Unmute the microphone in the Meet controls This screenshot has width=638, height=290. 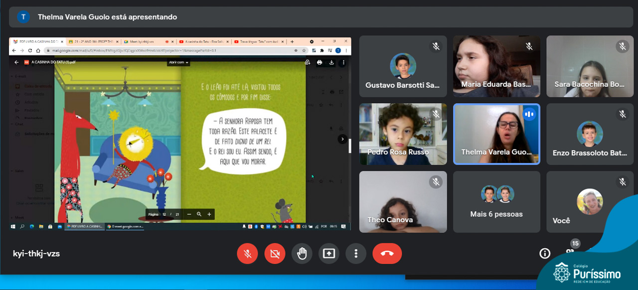(x=247, y=254)
